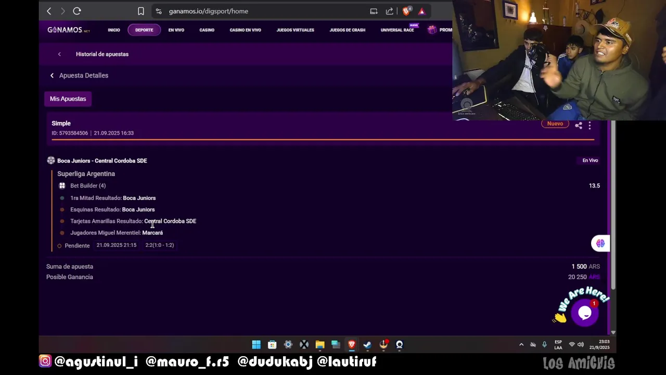Click the Nuevo badge
This screenshot has width=666, height=375.
click(555, 124)
